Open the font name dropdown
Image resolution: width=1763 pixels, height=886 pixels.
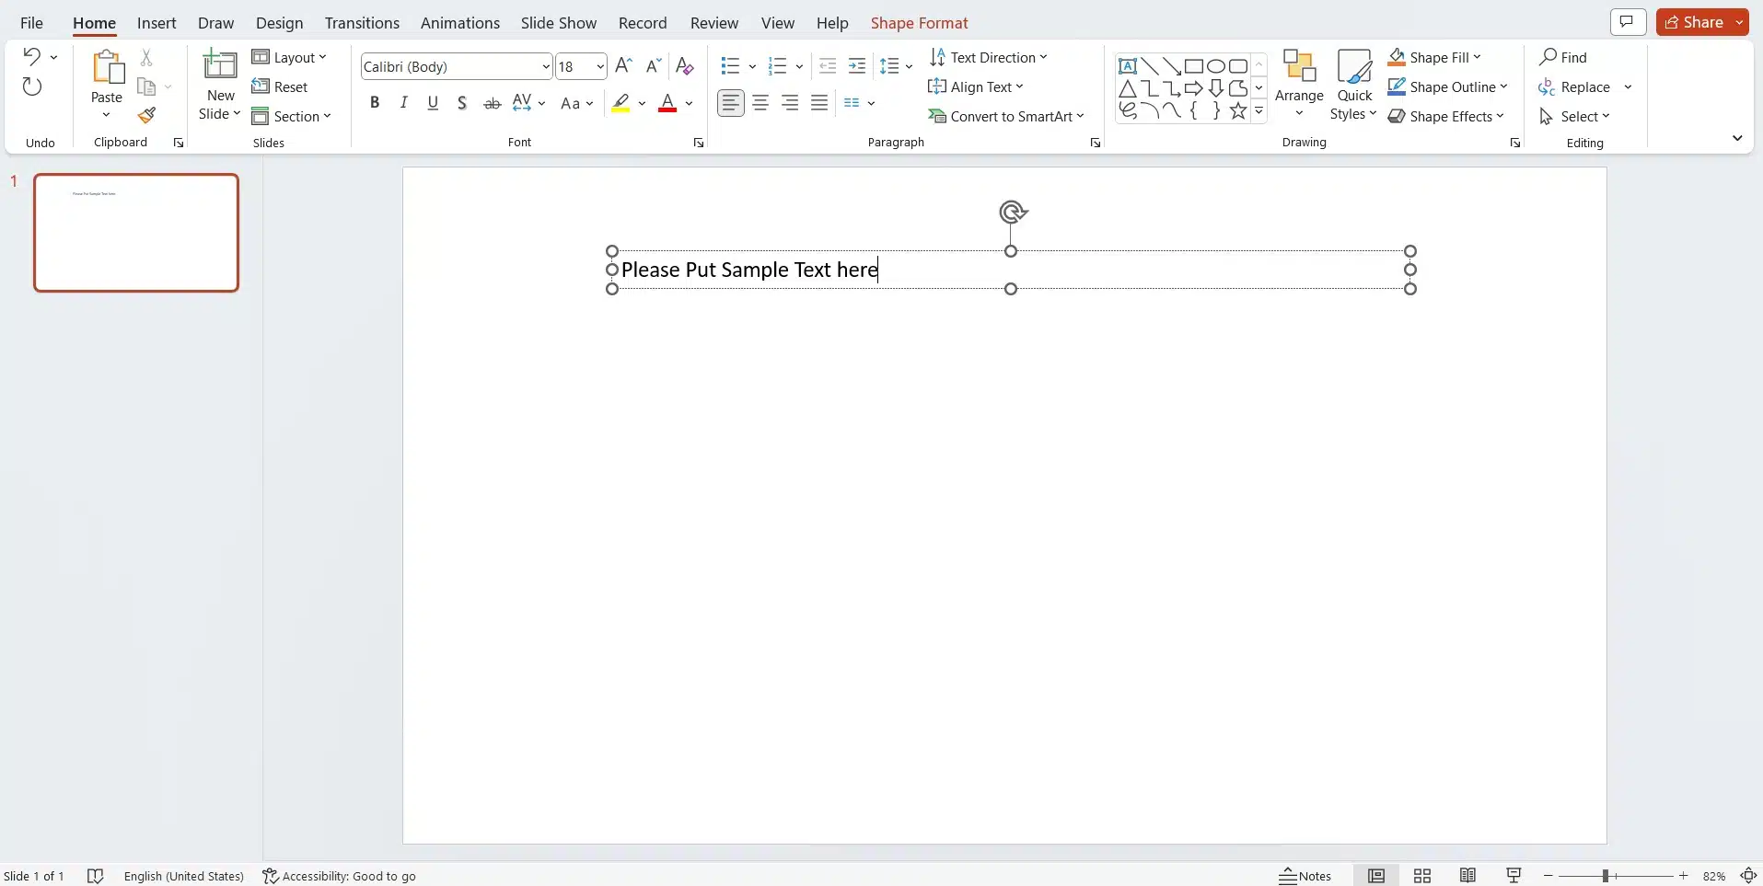coord(546,66)
